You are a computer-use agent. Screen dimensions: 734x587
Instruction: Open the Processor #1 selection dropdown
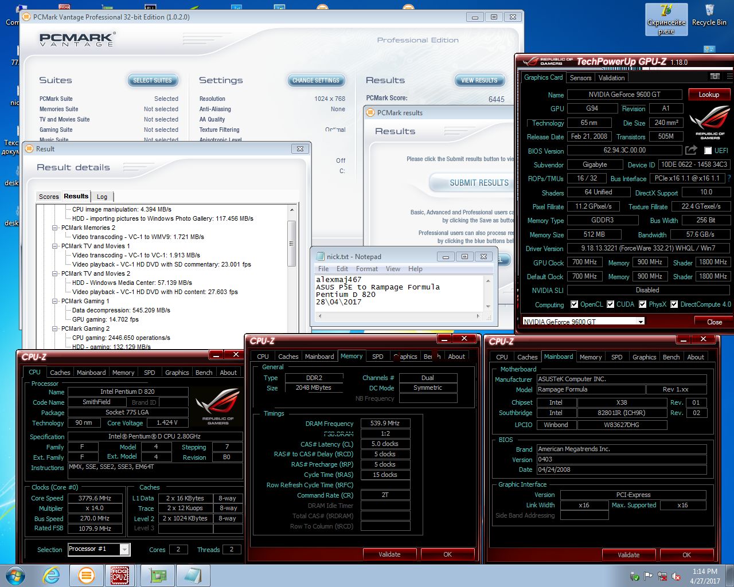click(124, 549)
